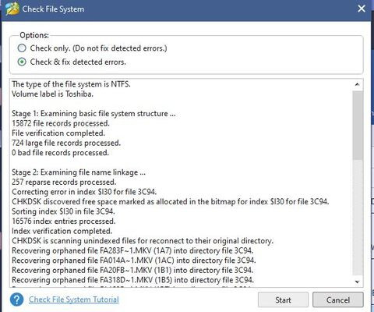Select 'Check & fix detected errors' option
Image resolution: width=374 pixels, height=312 pixels.
tap(22, 62)
